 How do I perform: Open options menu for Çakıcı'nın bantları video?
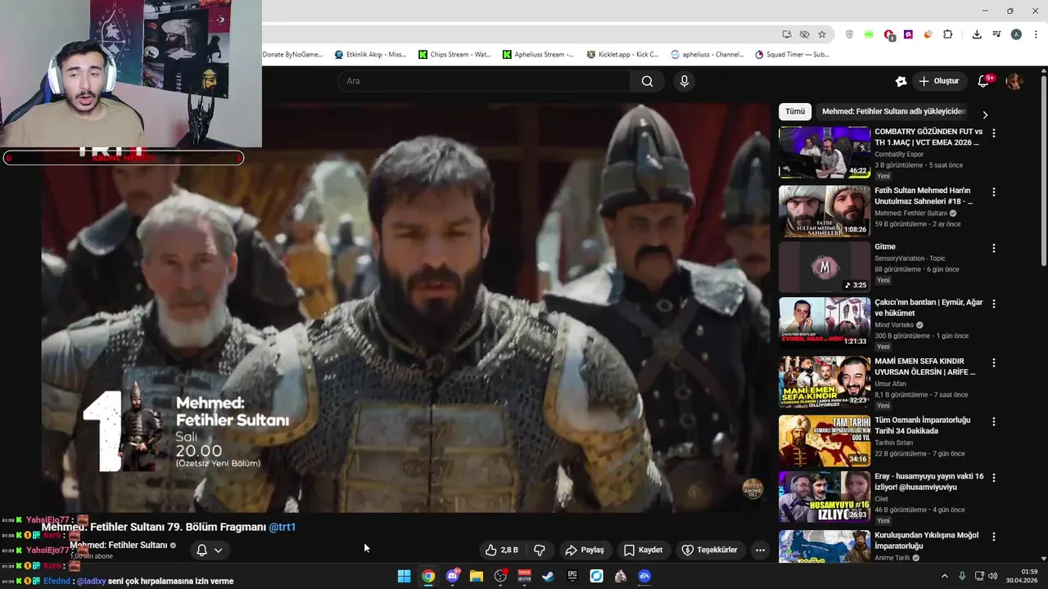994,303
